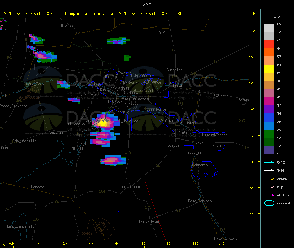Click the '2200m' elevation label
294x248 pixels.
[87, 234]
